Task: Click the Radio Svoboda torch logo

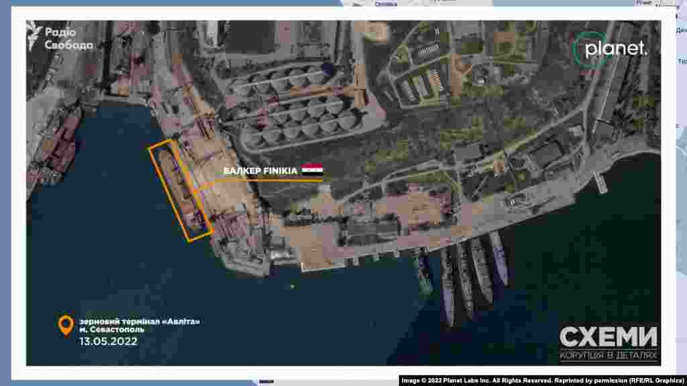Action: [x=35, y=37]
